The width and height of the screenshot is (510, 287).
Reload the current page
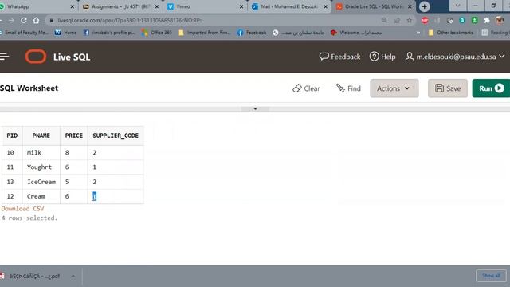(23, 20)
